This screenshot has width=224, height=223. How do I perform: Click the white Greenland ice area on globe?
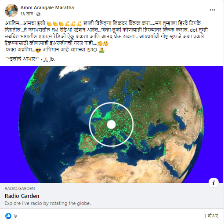pyautogui.click(x=72, y=71)
